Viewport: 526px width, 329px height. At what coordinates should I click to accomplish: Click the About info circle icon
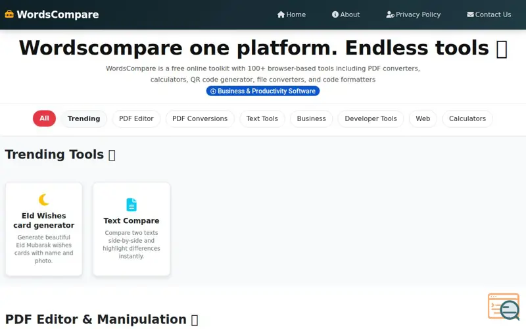(335, 14)
